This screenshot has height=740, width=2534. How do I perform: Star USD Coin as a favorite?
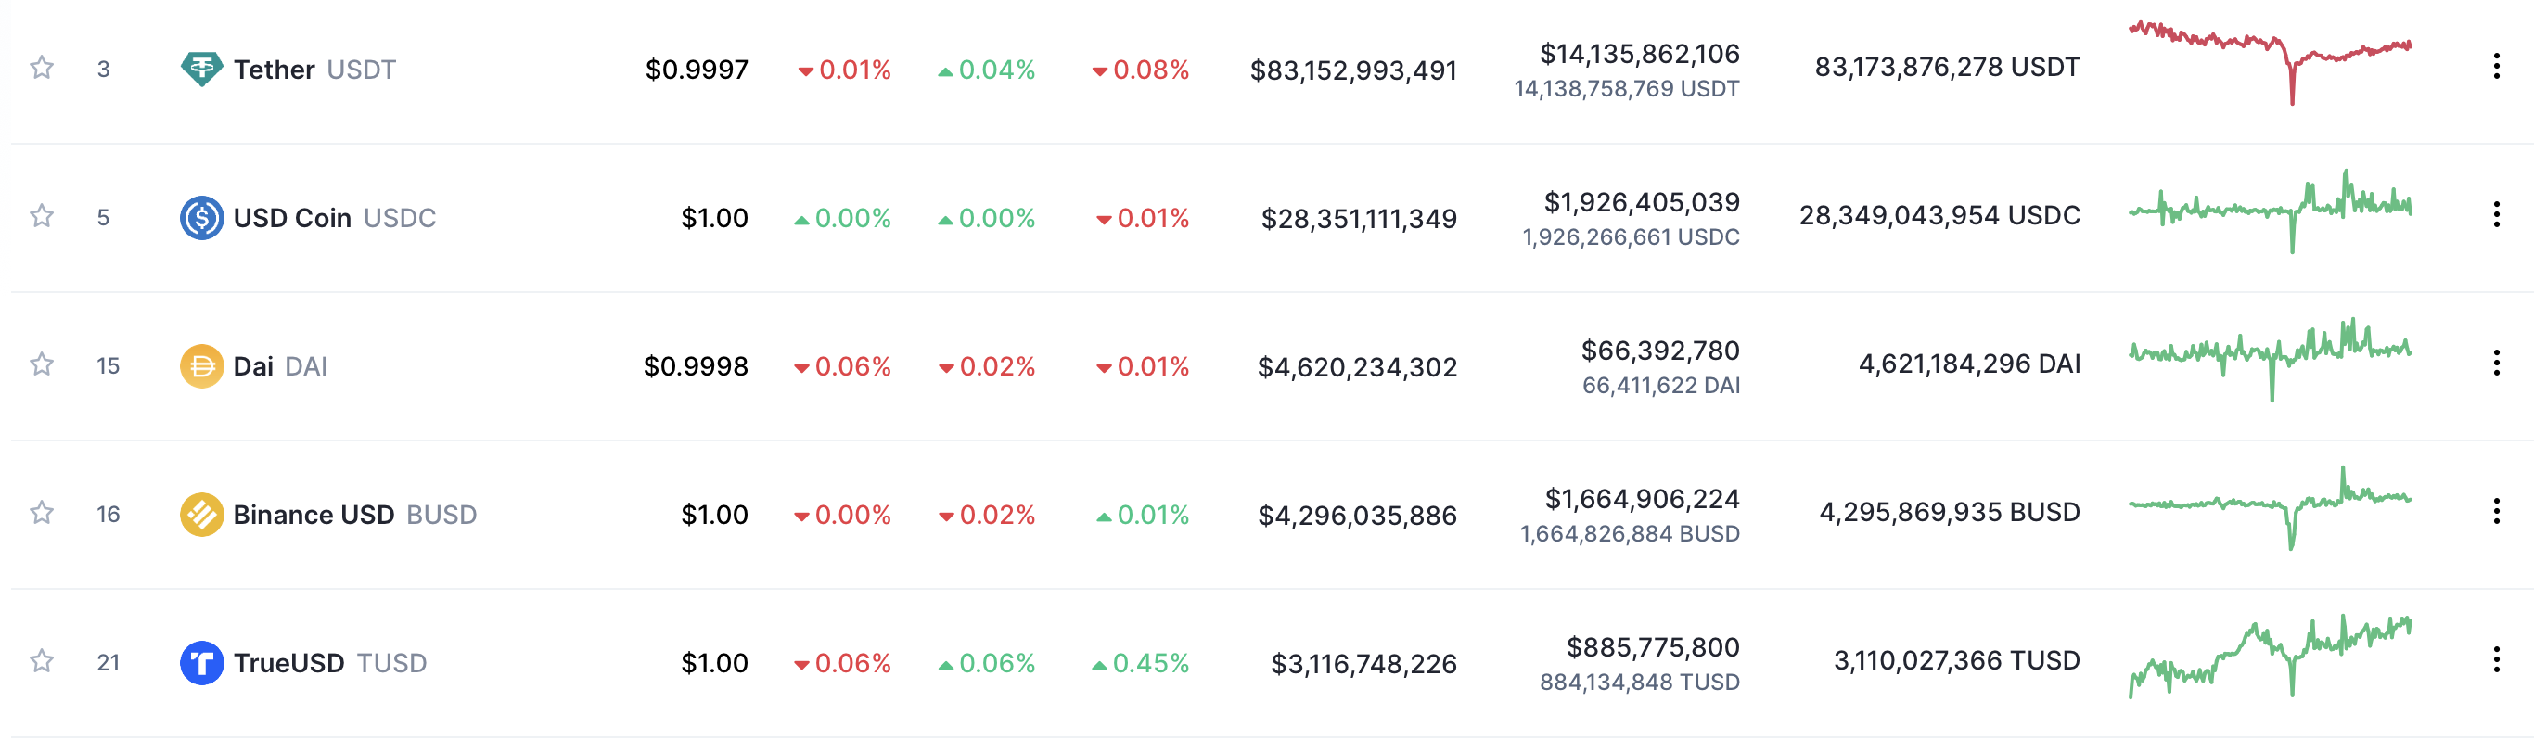tap(42, 216)
